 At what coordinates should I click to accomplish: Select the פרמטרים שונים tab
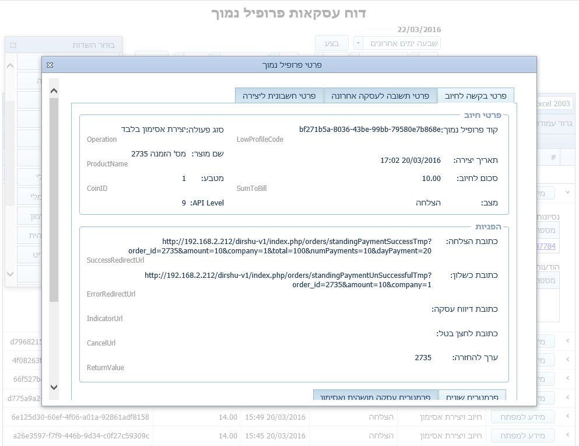(472, 397)
